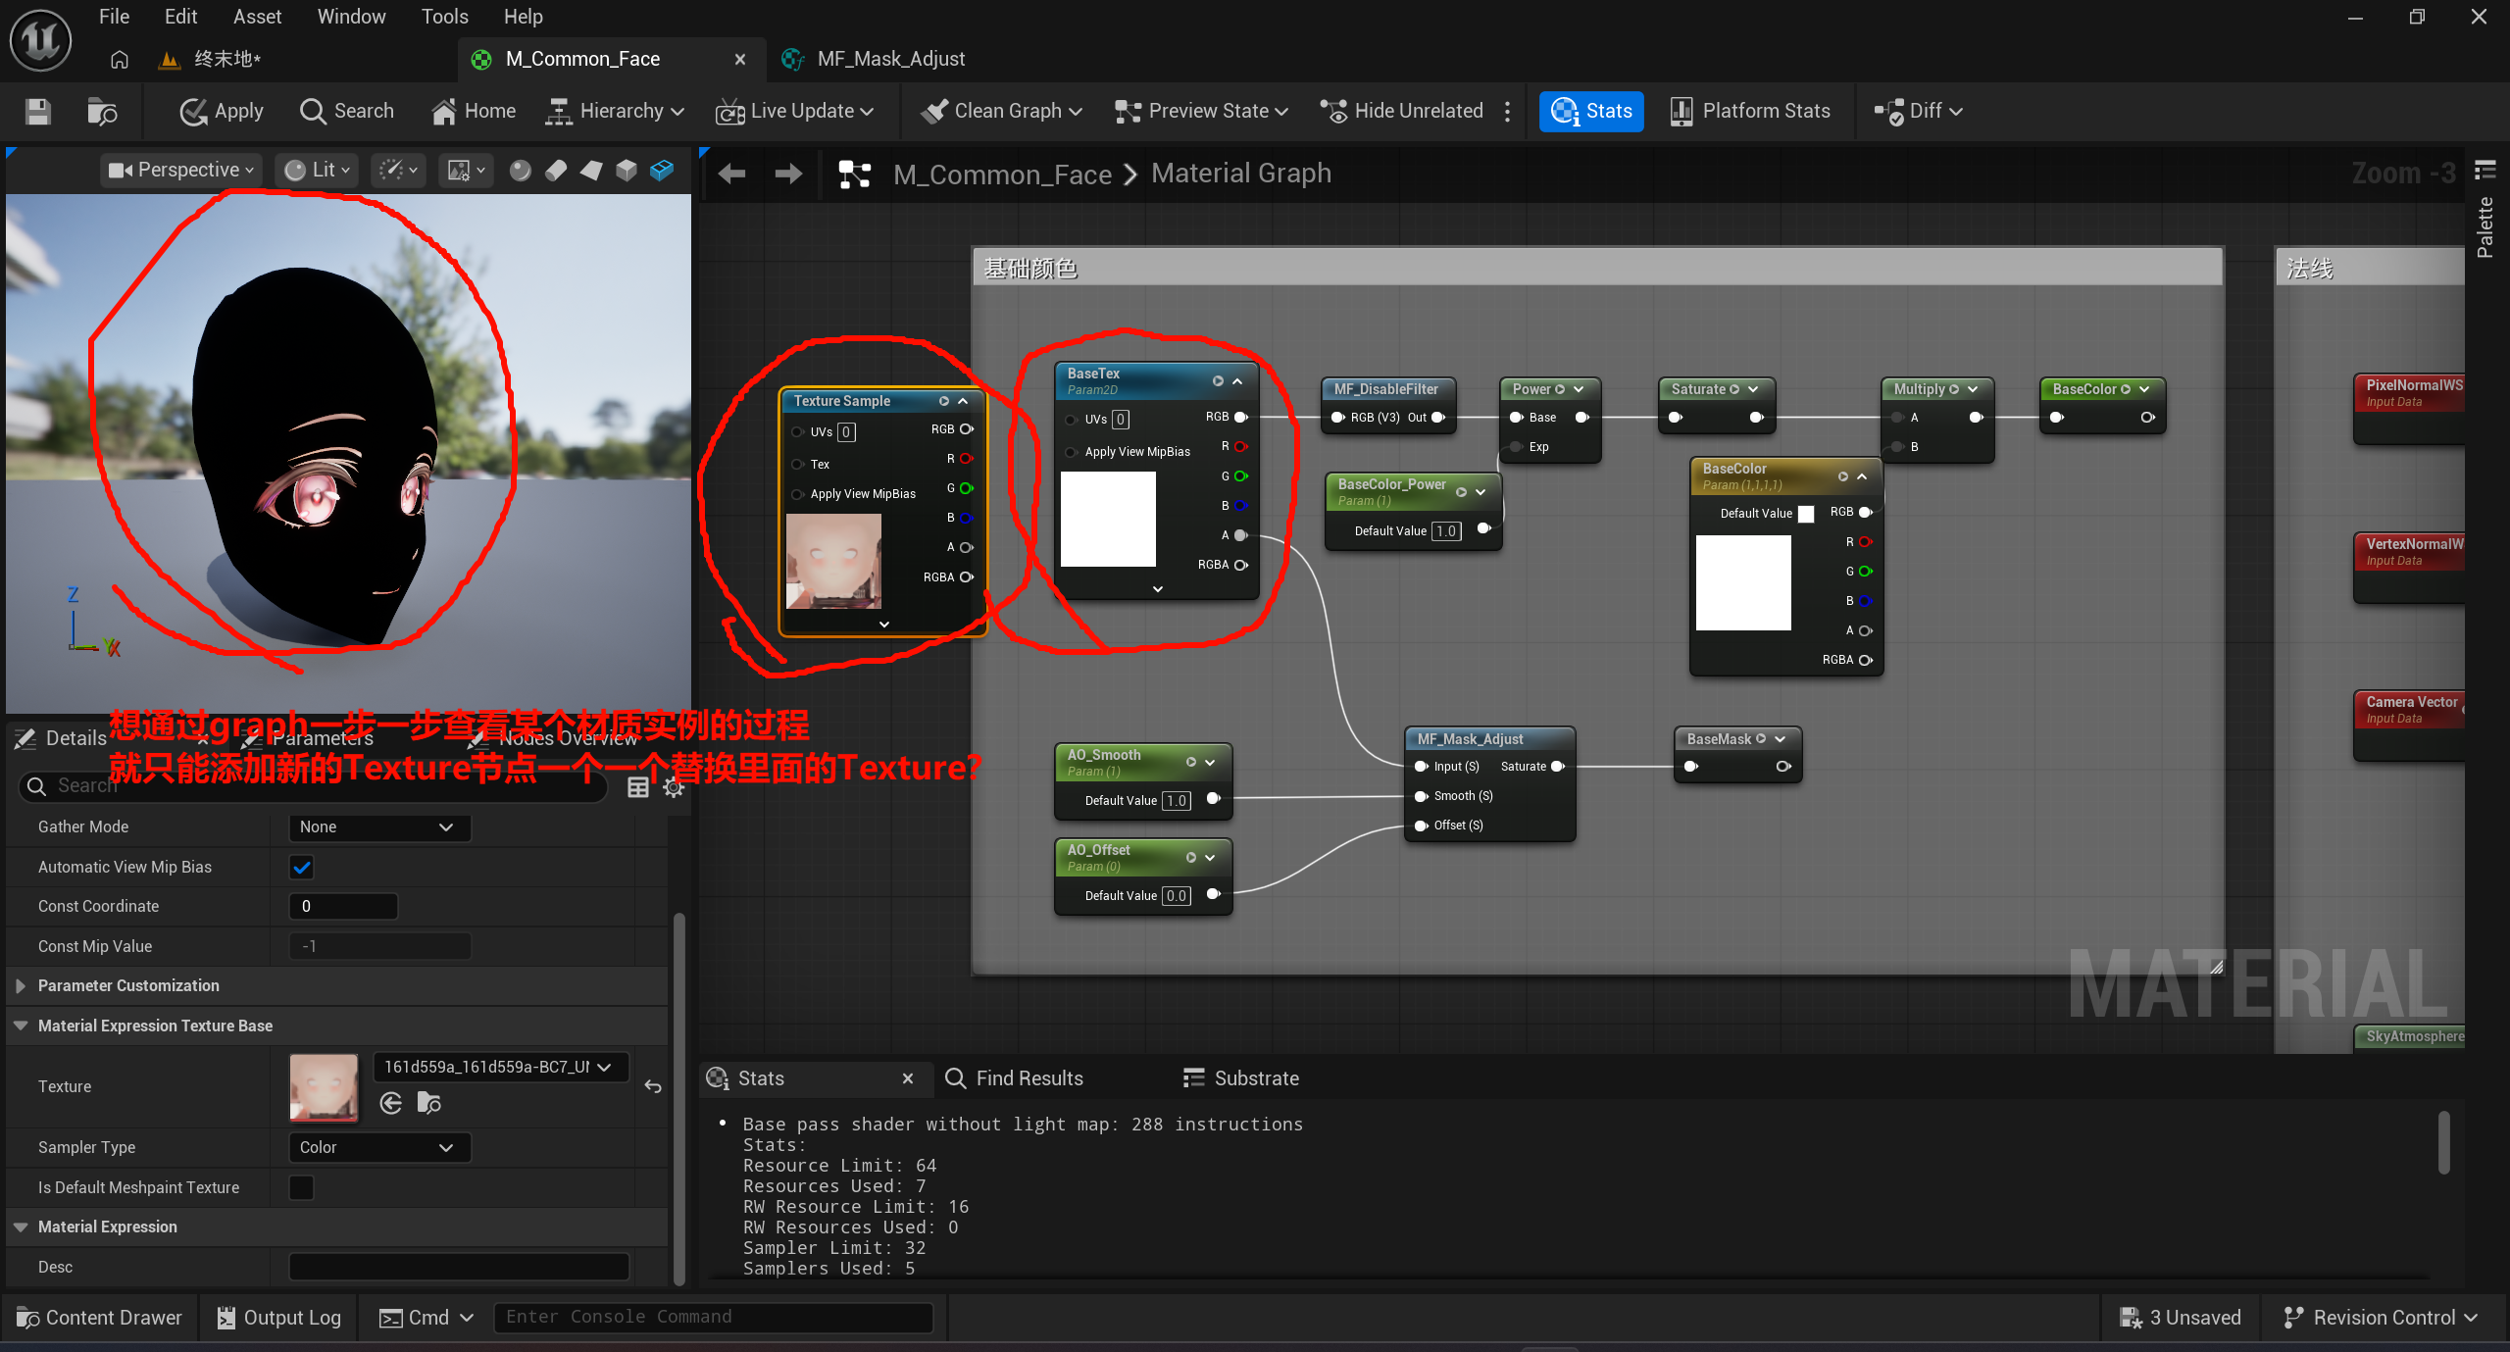
Task: Select the sphere preview mesh icon
Action: point(520,171)
